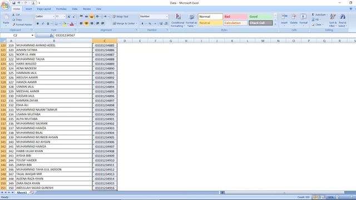Apply the Bad cell style
356x200 pixels.
pyautogui.click(x=235, y=17)
